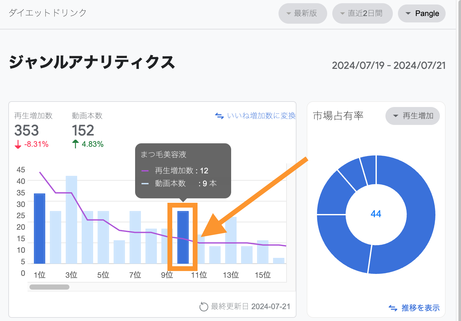Select the highlighted dark blue 10位 bar

click(183, 237)
